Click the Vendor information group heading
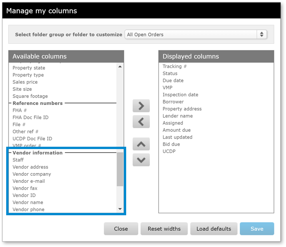 point(38,153)
